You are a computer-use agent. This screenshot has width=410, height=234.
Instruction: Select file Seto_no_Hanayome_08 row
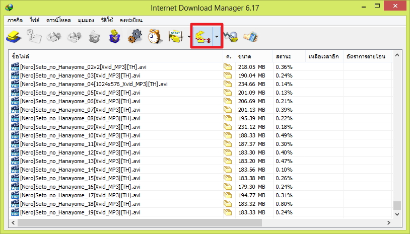tap(201, 118)
